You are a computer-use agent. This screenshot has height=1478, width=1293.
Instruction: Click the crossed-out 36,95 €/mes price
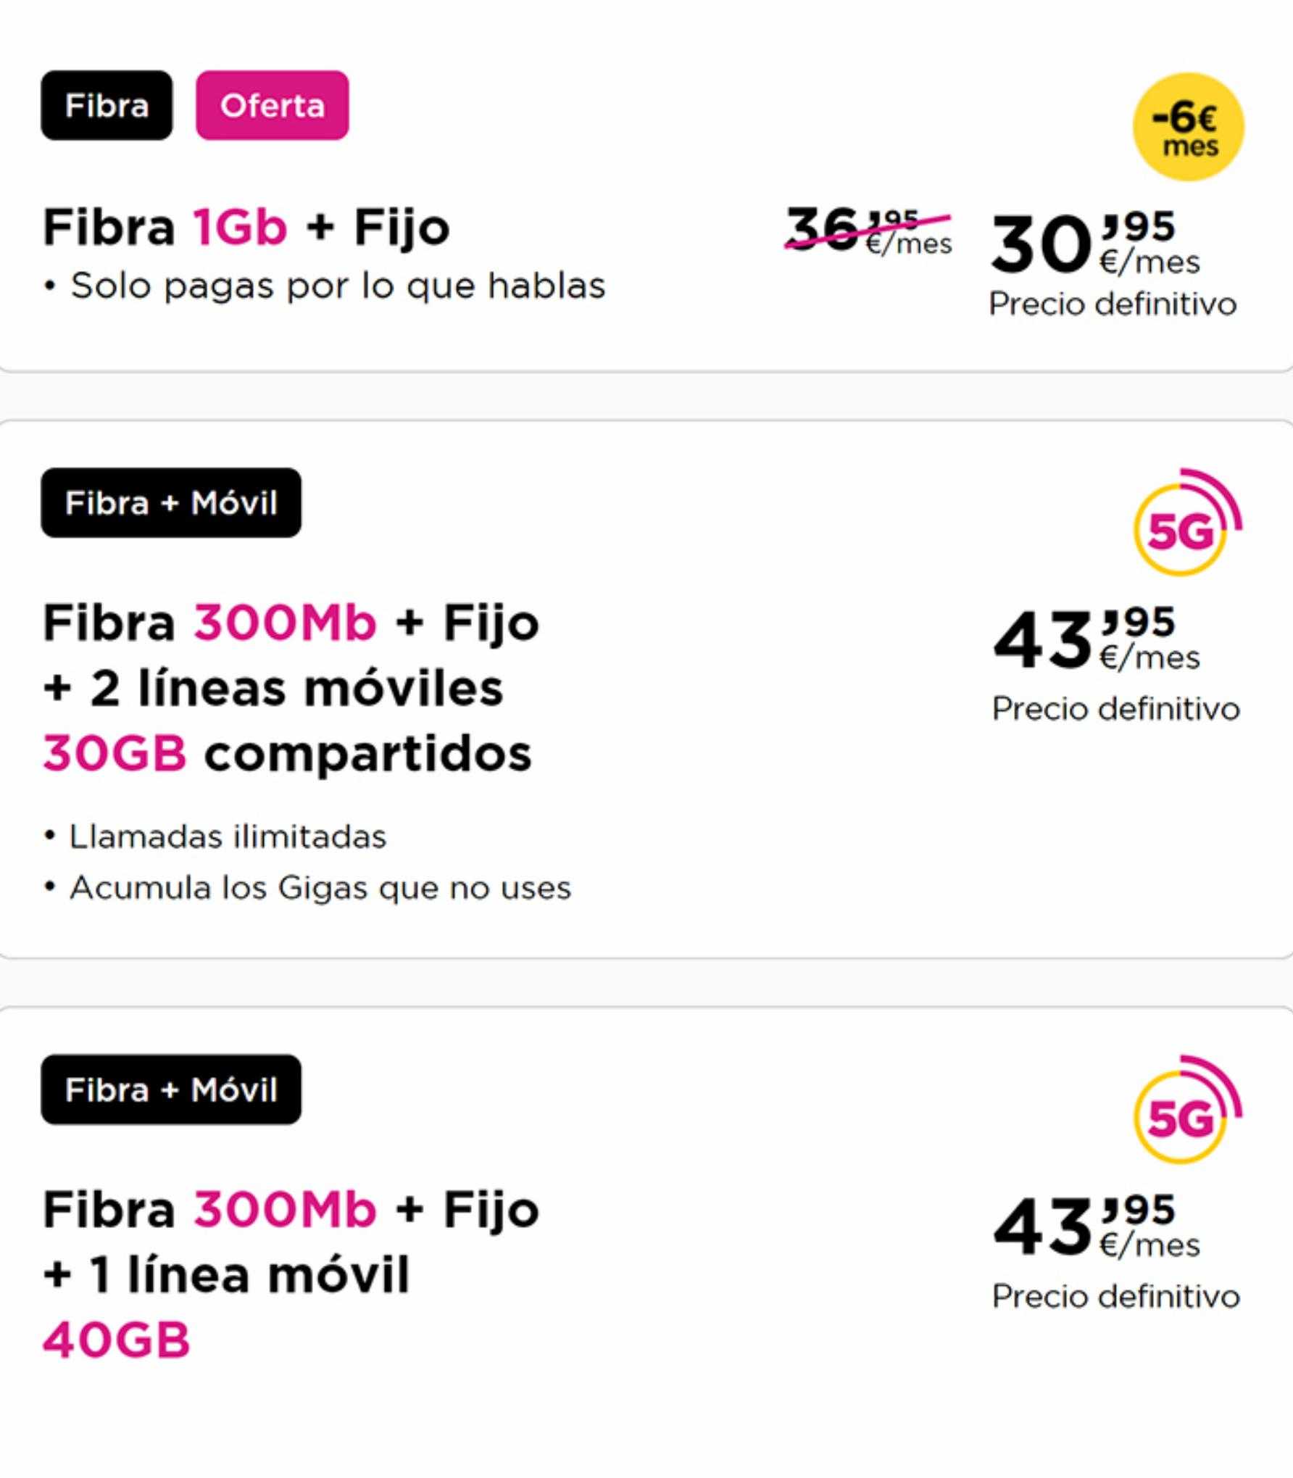click(868, 230)
